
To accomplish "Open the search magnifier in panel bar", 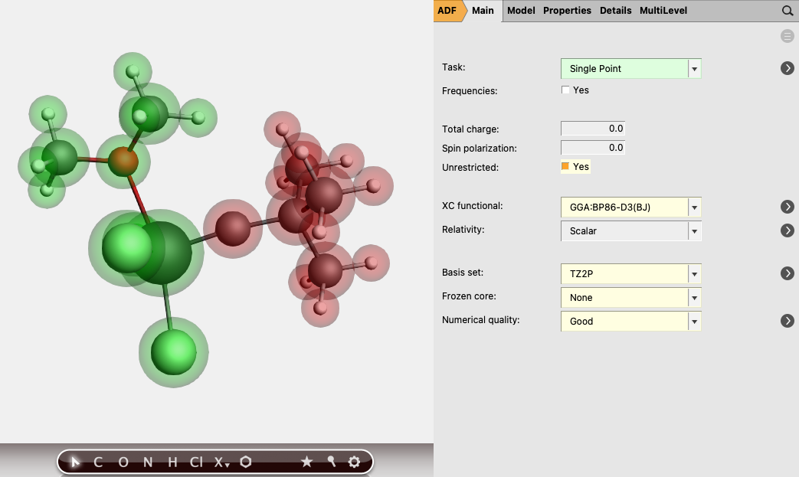I will (787, 11).
